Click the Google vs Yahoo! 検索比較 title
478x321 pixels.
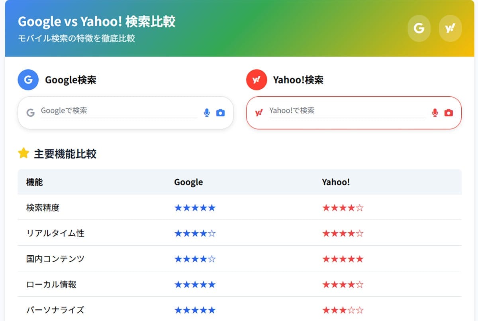[x=97, y=22]
